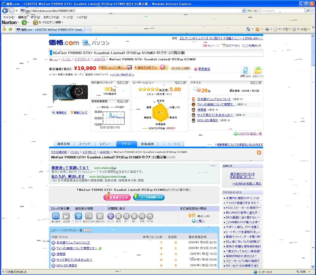Stop loading with the red X icon
Screen dimensions: 316x275
pos(255,11)
